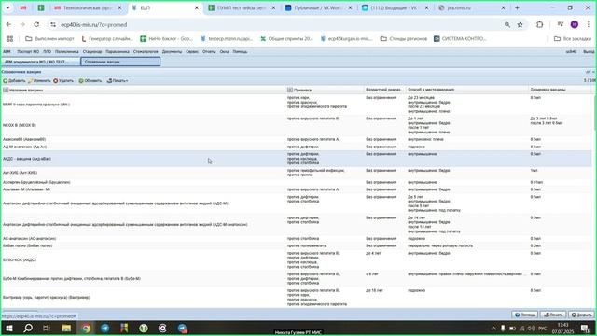The height and width of the screenshot is (336, 597).
Task: Click the Закрыть button at bottom right
Action: (581, 315)
